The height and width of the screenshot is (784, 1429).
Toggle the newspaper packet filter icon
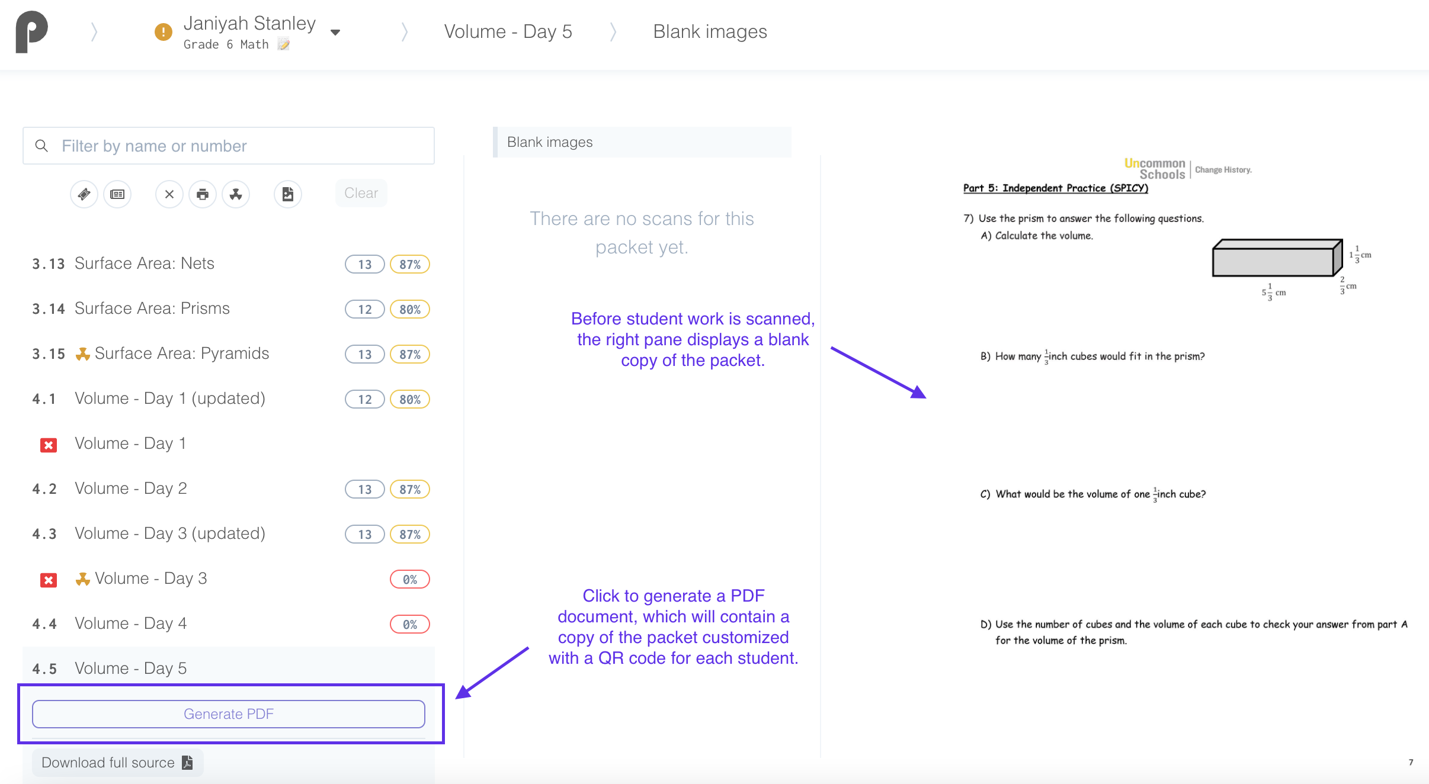click(117, 194)
